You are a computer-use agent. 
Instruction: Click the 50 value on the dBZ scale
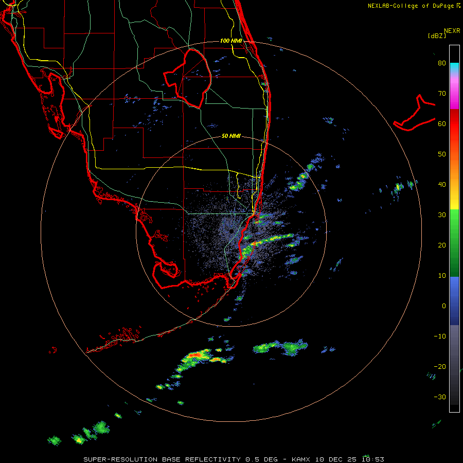point(442,154)
